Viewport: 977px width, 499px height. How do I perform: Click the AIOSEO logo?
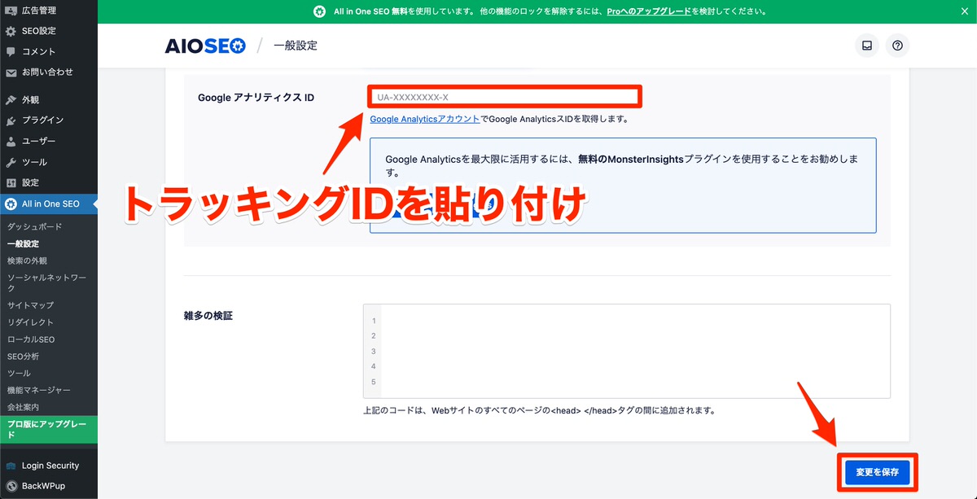[205, 46]
